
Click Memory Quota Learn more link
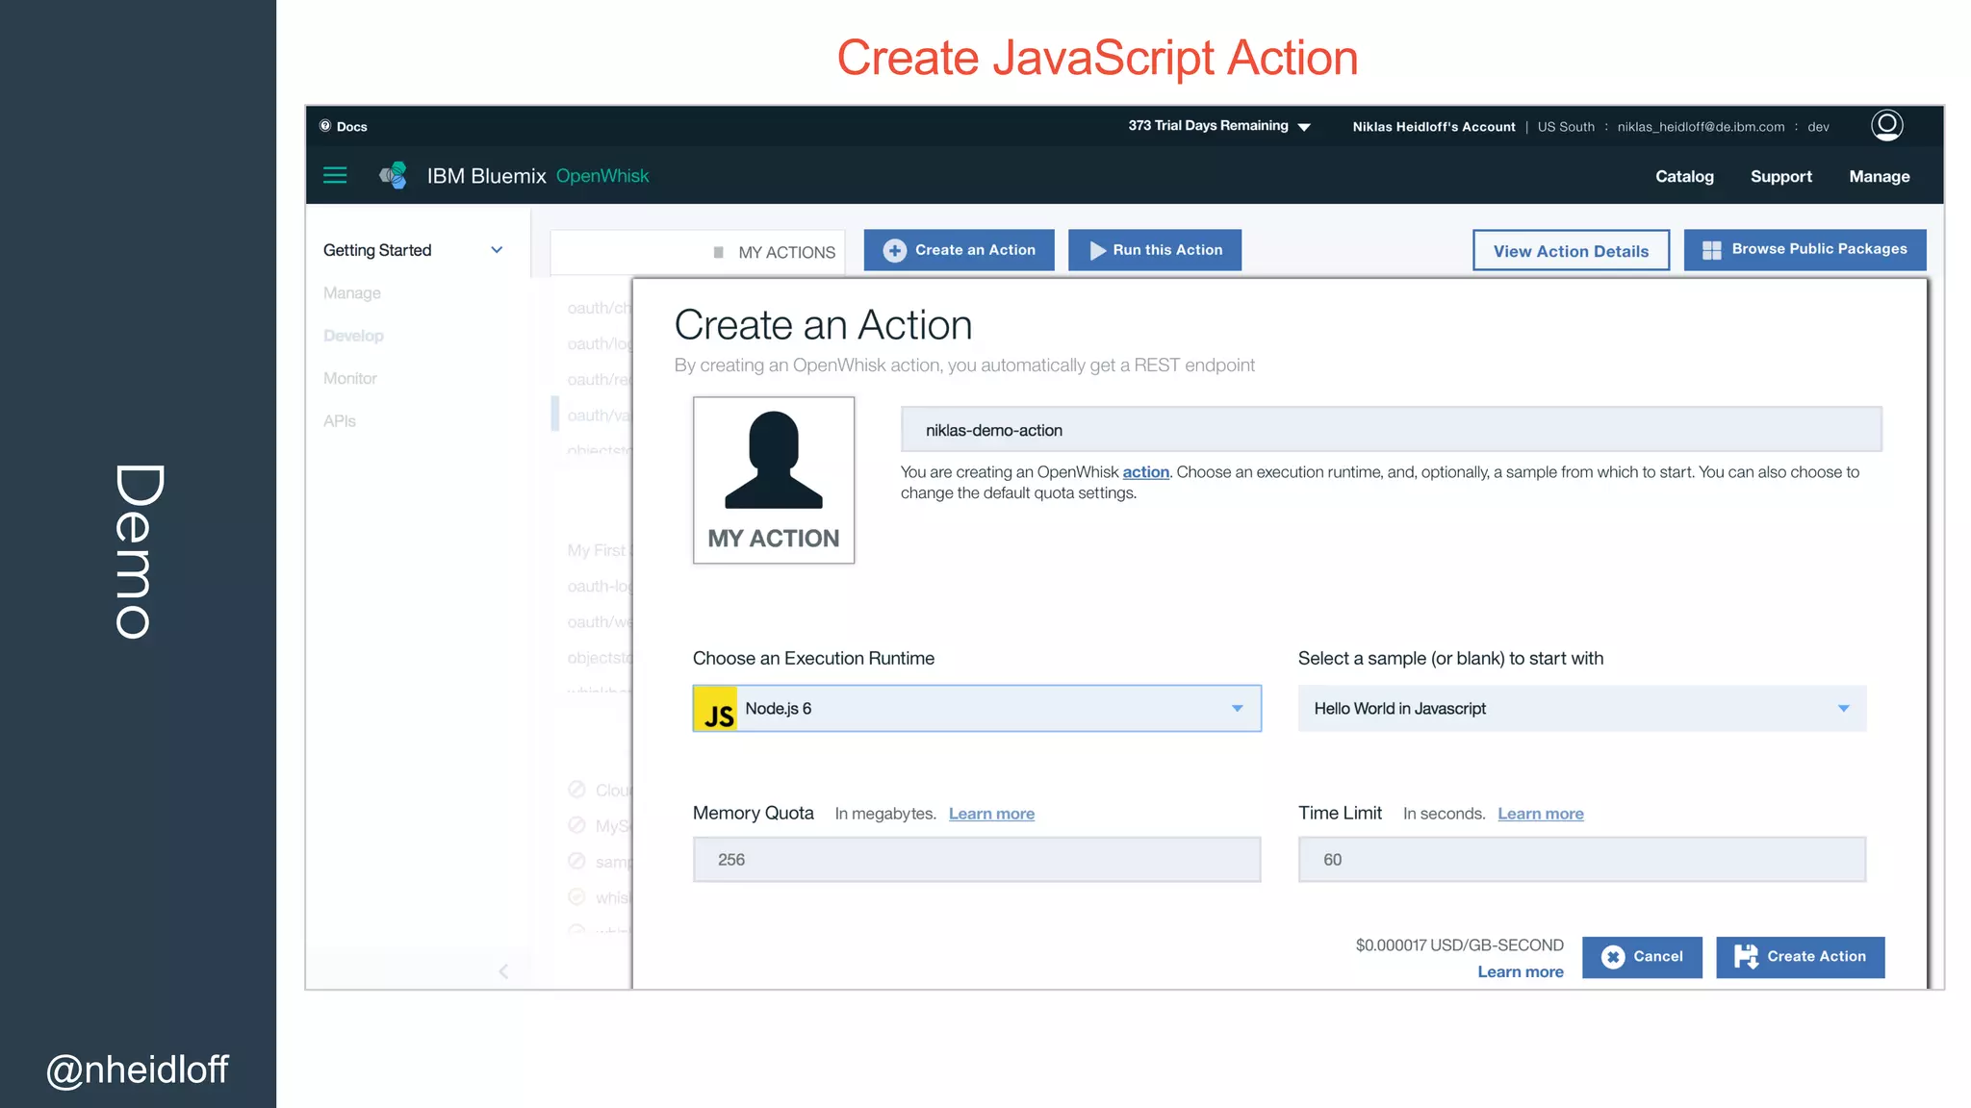pos(991,814)
